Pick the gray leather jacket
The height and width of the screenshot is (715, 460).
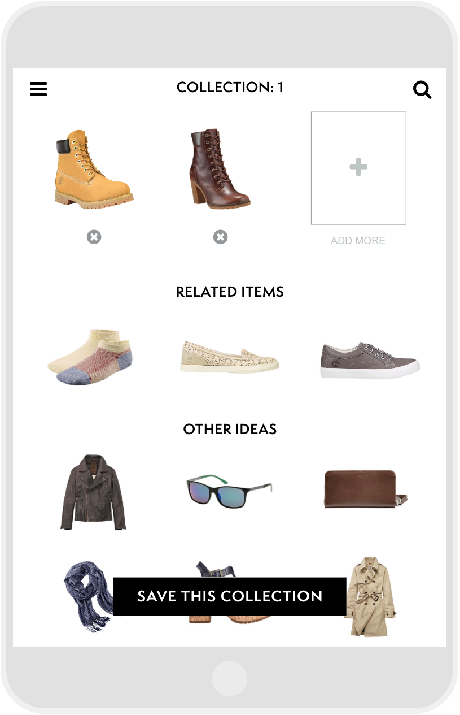(93, 492)
